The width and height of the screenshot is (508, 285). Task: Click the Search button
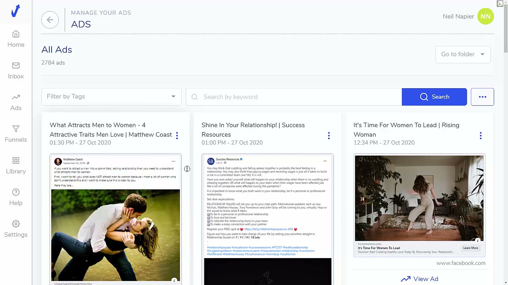(x=435, y=97)
